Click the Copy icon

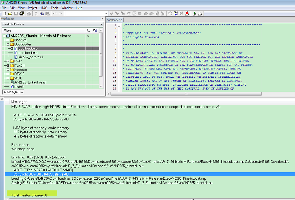(x=42, y=14)
